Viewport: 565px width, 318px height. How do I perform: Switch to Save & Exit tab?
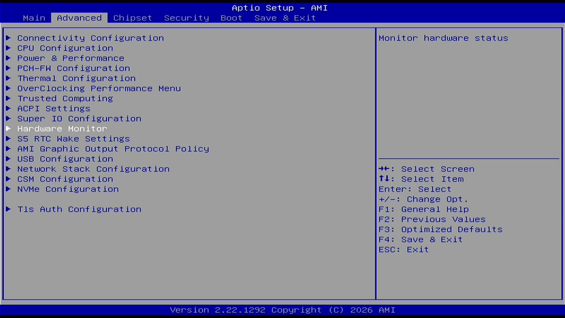coord(285,18)
